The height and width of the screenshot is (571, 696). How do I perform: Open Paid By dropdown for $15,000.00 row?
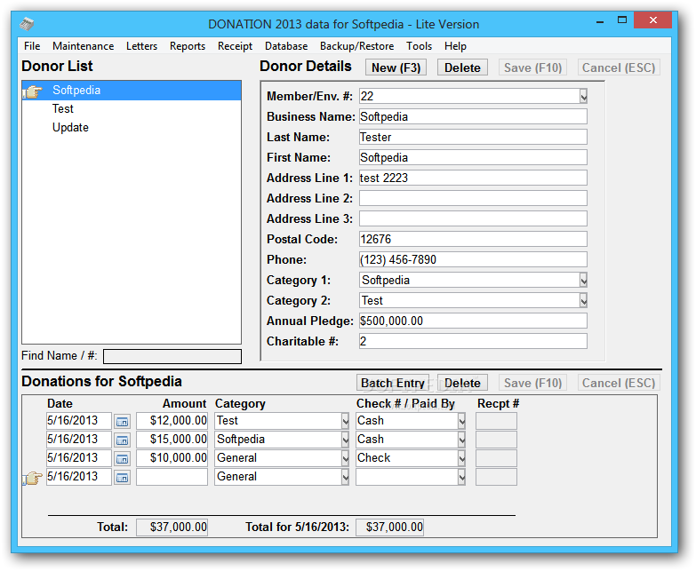(461, 440)
